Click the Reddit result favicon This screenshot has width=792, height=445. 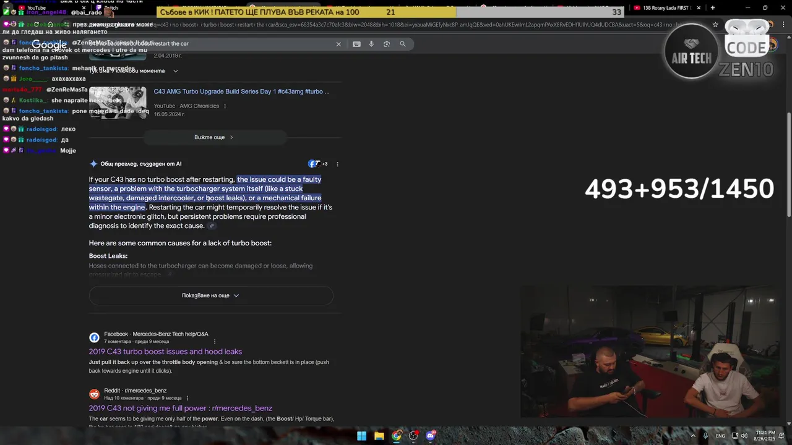click(x=94, y=394)
